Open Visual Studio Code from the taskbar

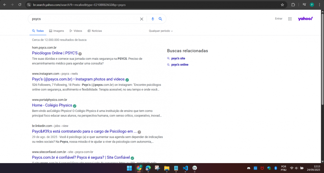coord(185,168)
